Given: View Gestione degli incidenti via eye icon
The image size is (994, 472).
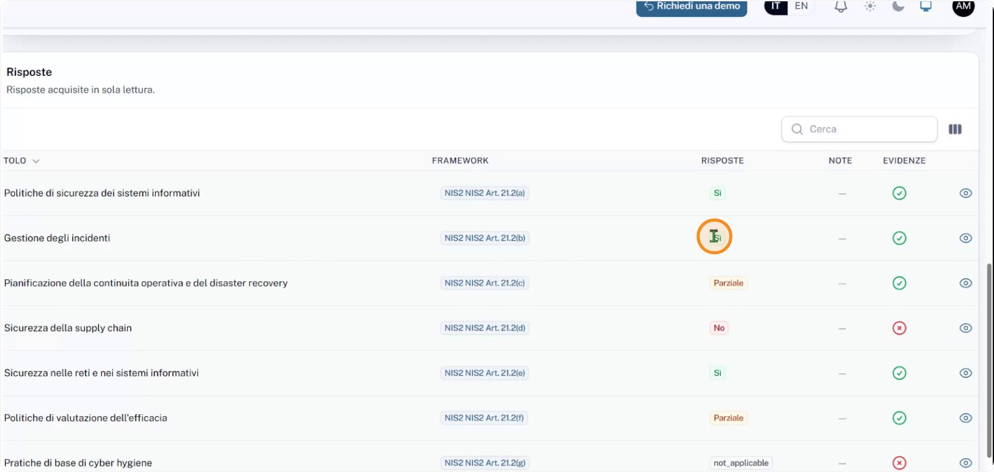Looking at the screenshot, I should pos(965,238).
